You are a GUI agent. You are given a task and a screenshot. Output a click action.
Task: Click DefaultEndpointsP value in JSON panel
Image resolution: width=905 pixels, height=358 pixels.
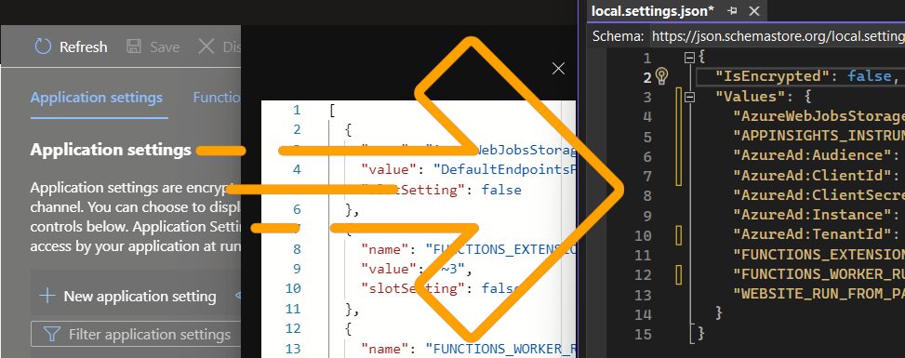pos(504,169)
